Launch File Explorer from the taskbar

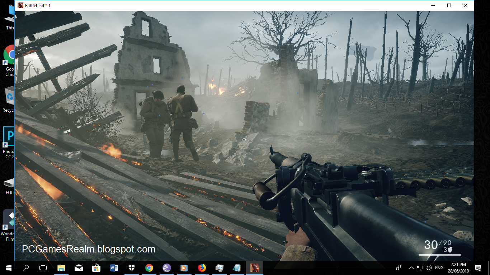61,267
